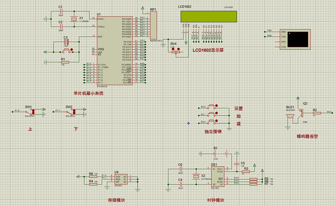Select resistor R3 1k
Image resolution: width=335 pixels, height=206 pixels.
pos(246,172)
